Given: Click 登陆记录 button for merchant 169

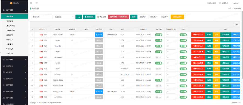Looking at the screenshot, I should pos(225,46).
